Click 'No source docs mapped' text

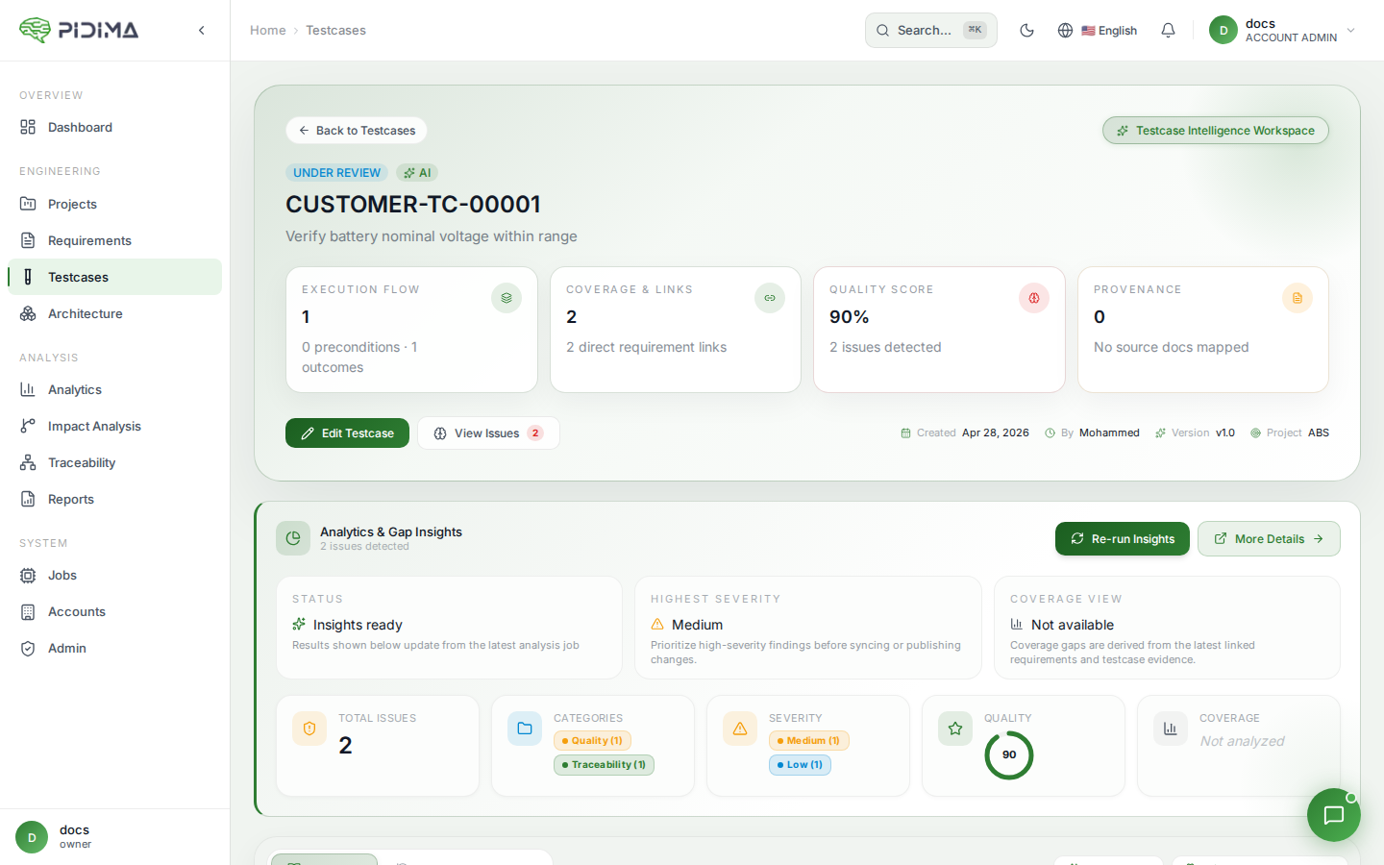coord(1171,347)
